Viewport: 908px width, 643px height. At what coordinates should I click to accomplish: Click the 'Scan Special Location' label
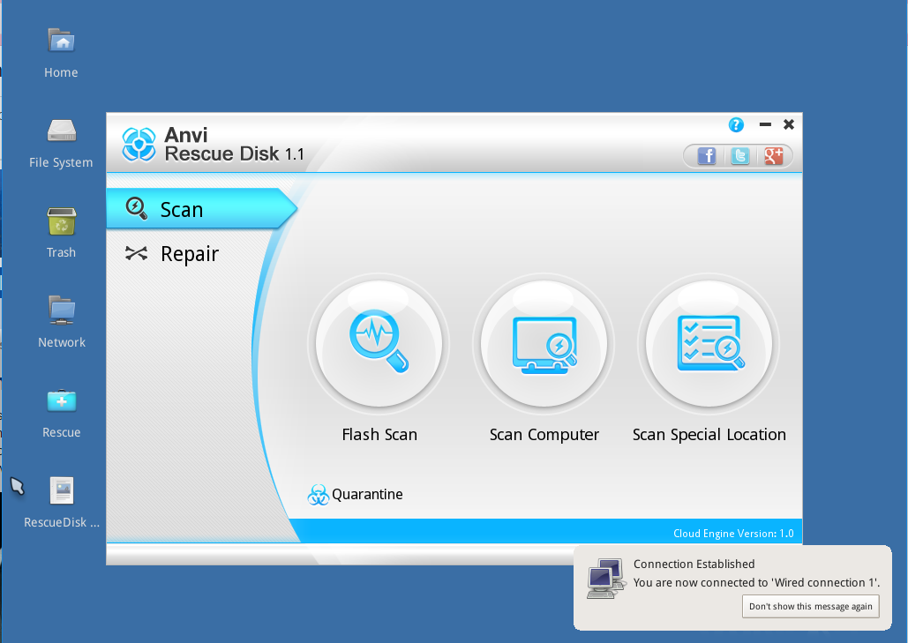point(709,435)
